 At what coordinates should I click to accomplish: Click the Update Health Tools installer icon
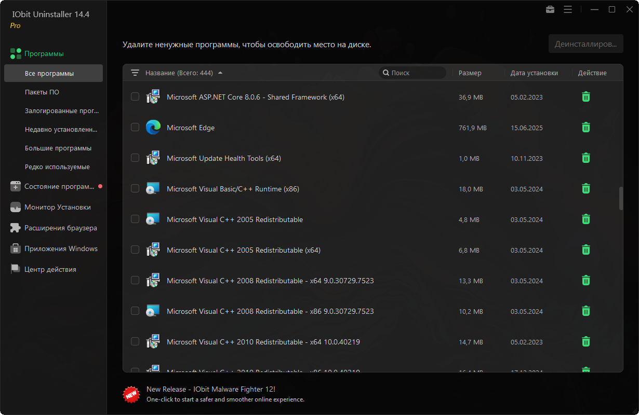[153, 158]
